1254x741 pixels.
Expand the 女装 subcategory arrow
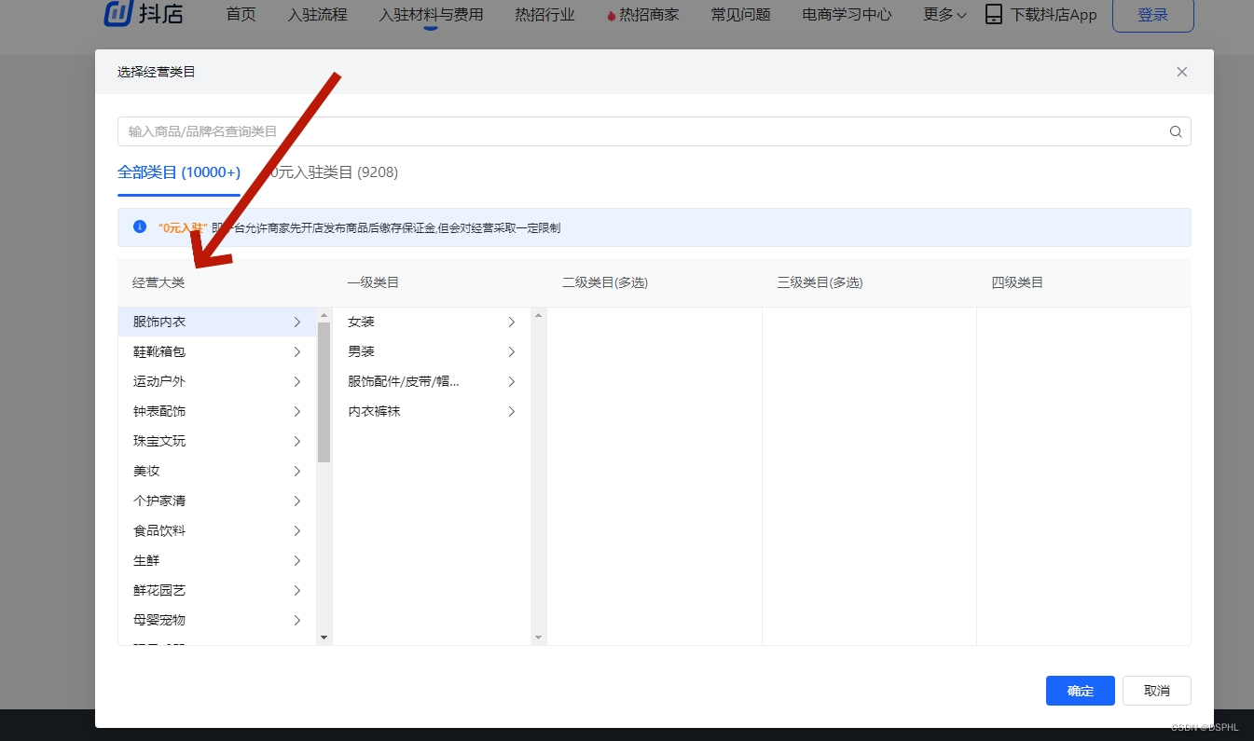click(x=512, y=322)
